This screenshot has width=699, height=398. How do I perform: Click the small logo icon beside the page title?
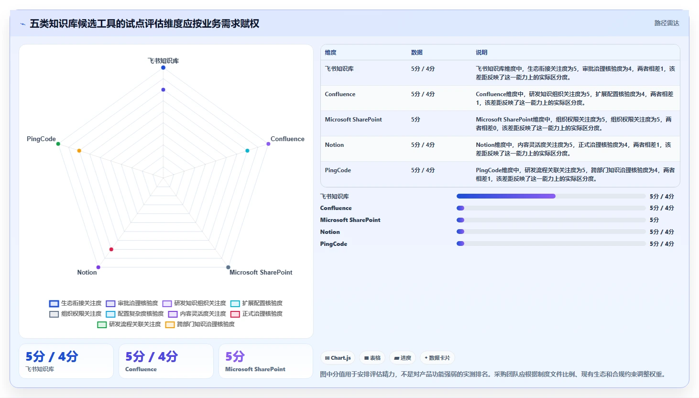point(22,24)
